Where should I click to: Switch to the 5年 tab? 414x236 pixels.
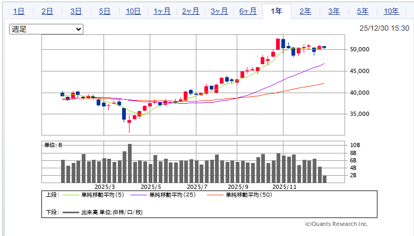(363, 11)
